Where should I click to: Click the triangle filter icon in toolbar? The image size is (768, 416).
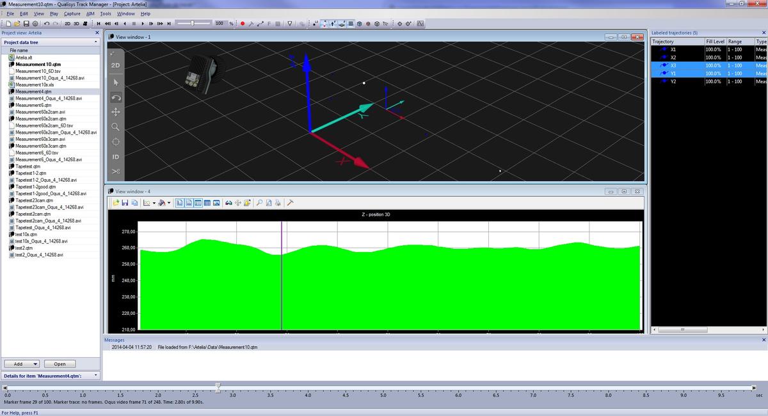pyautogui.click(x=289, y=24)
